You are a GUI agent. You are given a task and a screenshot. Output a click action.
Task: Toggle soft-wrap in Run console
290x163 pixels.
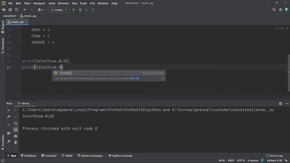click(16, 123)
